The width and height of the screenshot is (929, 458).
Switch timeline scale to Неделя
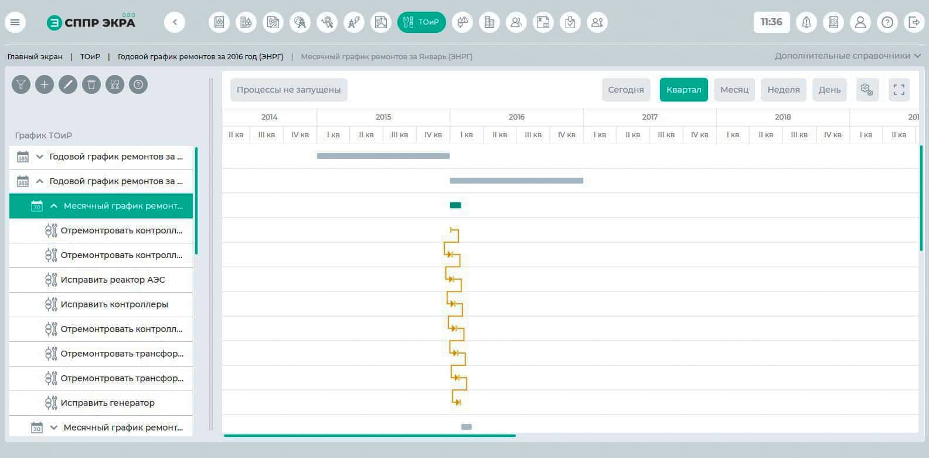784,90
